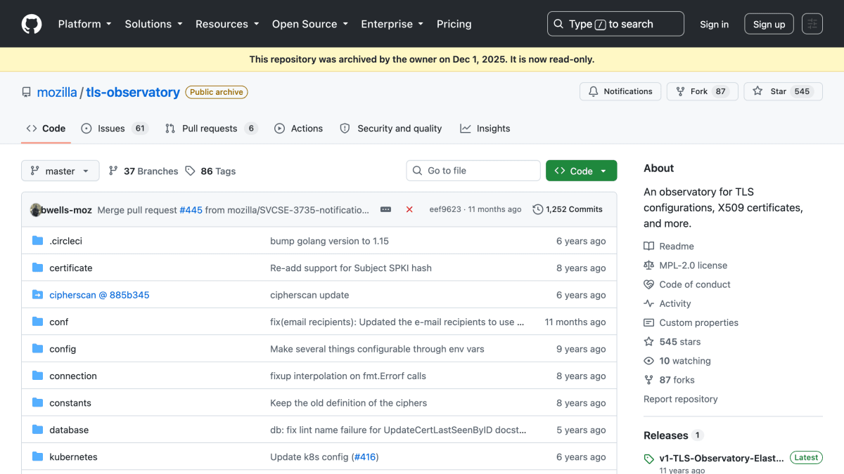The image size is (844, 474).
Task: Click the conf folder icon
Action: pyautogui.click(x=37, y=322)
